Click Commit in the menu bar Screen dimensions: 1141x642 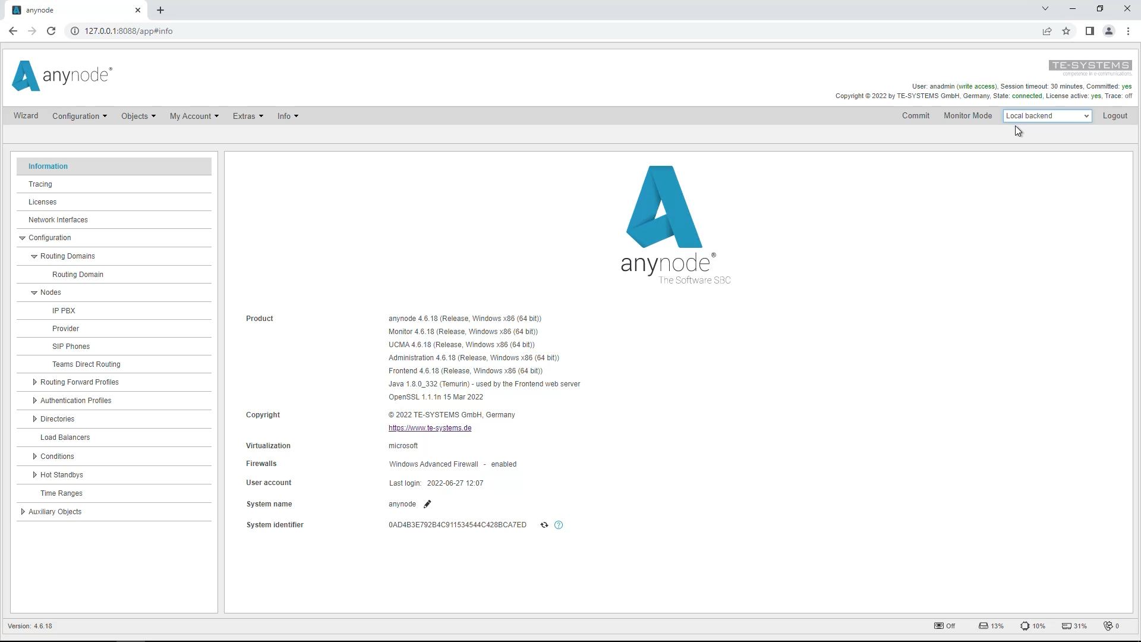point(915,116)
